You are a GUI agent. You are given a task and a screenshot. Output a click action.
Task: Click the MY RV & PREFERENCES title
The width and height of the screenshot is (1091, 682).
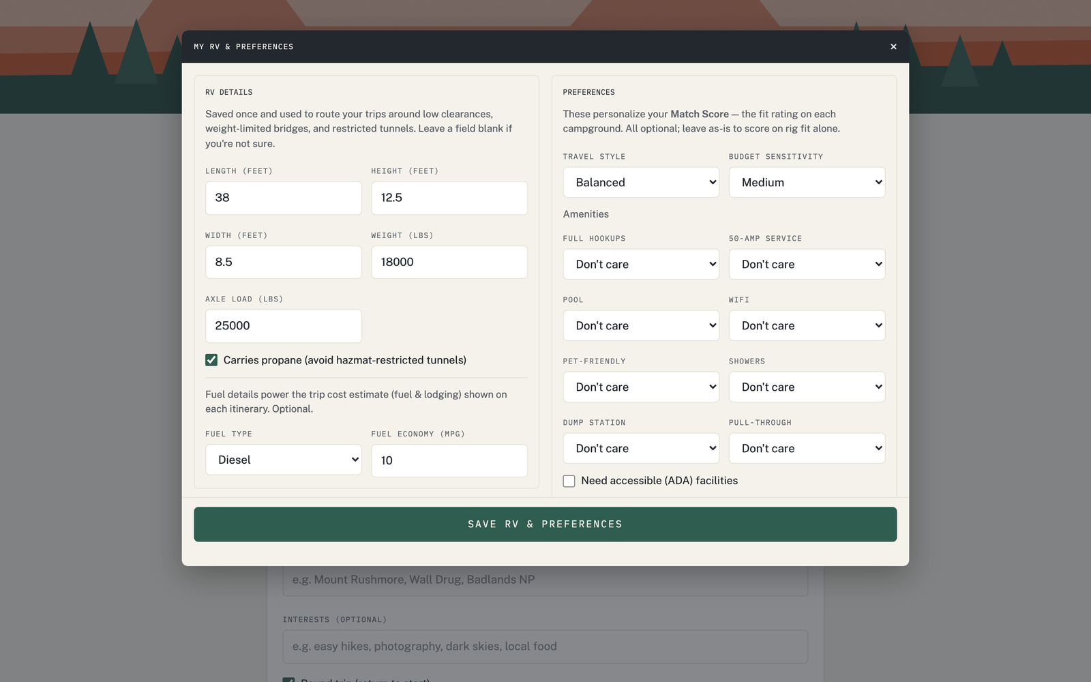point(243,46)
